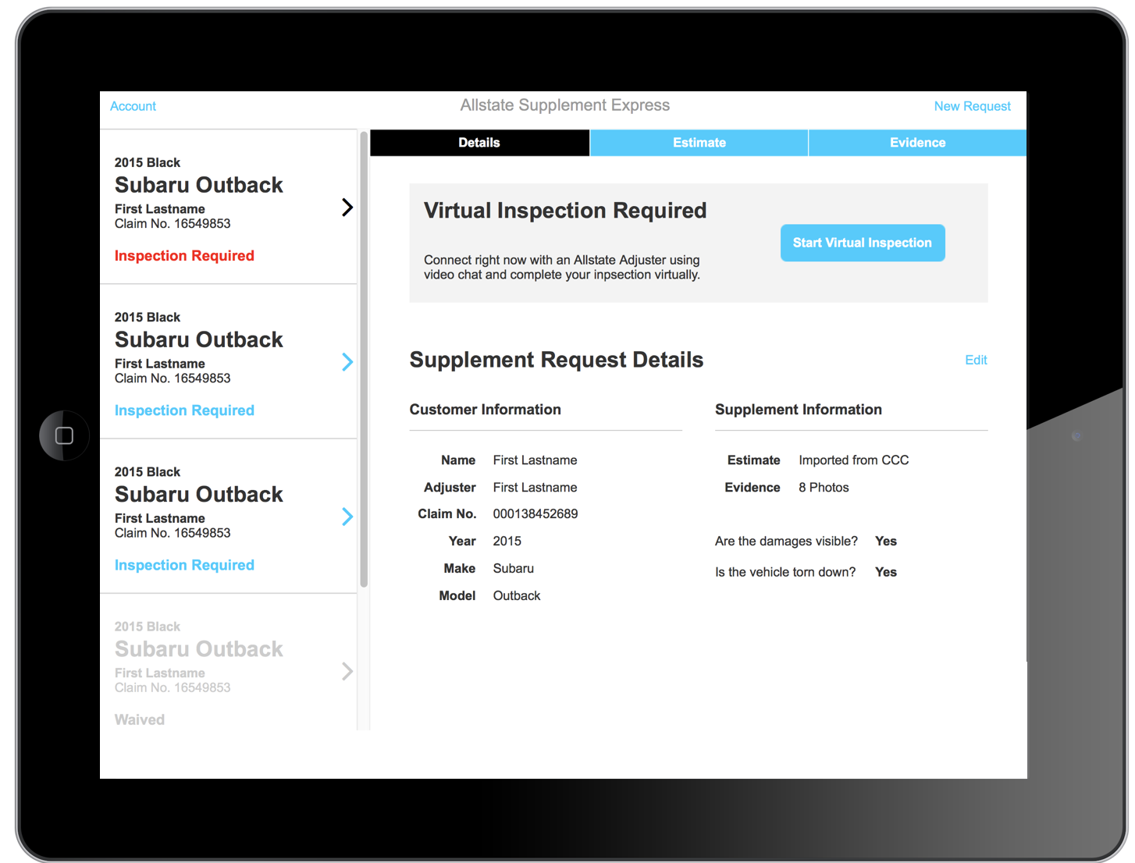Click the Yes answer for "Are the damages visible?"
Screen dimensions: 1135x863
click(x=886, y=542)
